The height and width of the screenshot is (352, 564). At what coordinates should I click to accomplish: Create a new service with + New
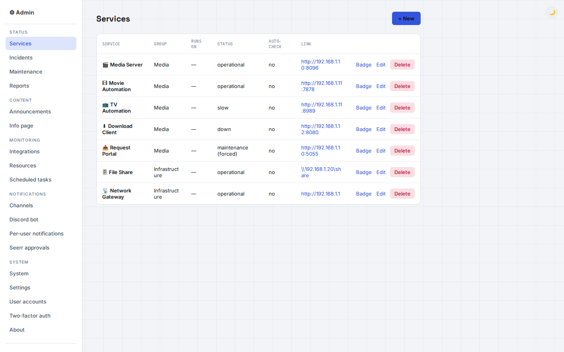coord(406,18)
